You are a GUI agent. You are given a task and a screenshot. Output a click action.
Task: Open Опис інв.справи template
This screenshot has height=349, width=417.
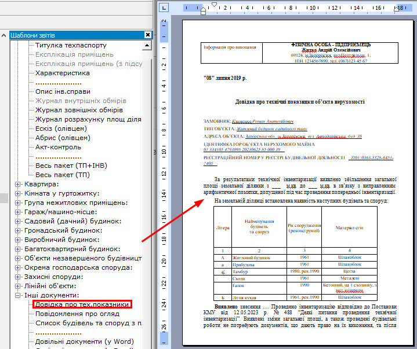(63, 91)
